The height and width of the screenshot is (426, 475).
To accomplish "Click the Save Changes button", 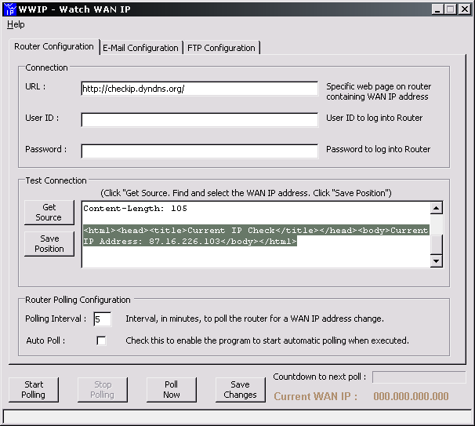I will coord(240,390).
